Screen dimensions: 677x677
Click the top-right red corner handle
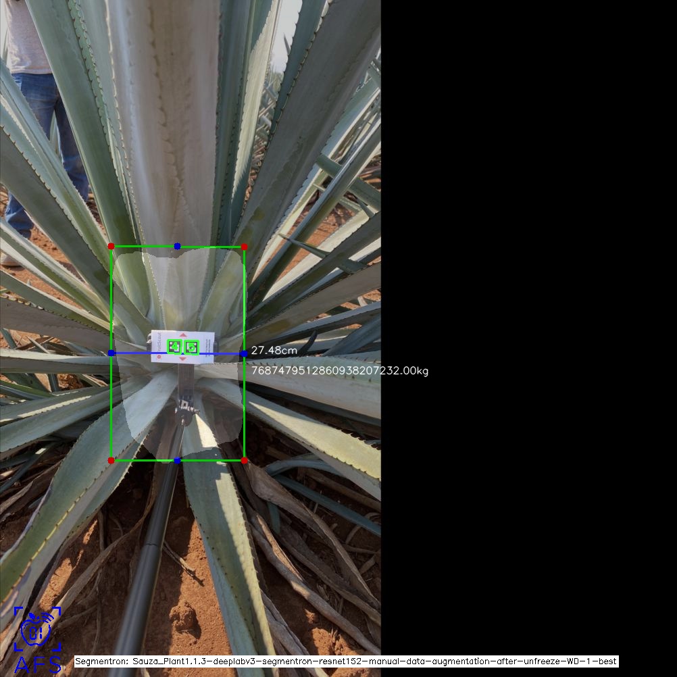pyautogui.click(x=244, y=247)
